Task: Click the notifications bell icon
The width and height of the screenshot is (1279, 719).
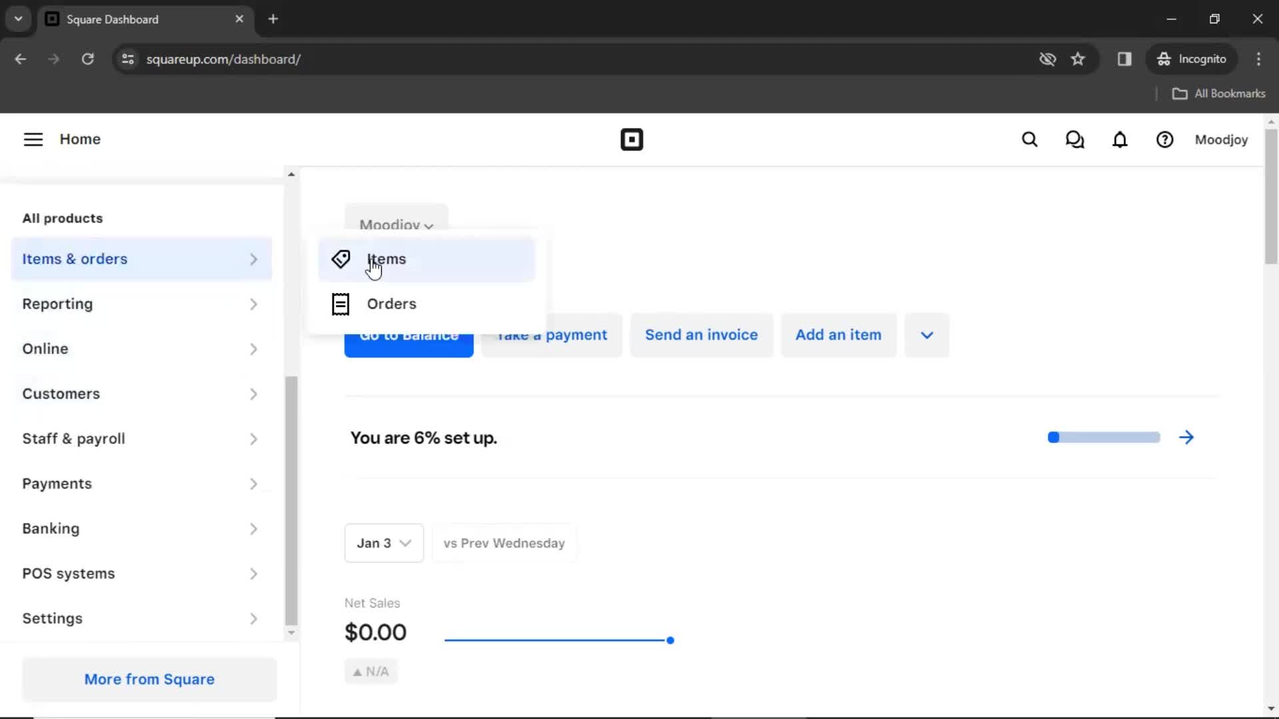Action: (1120, 138)
